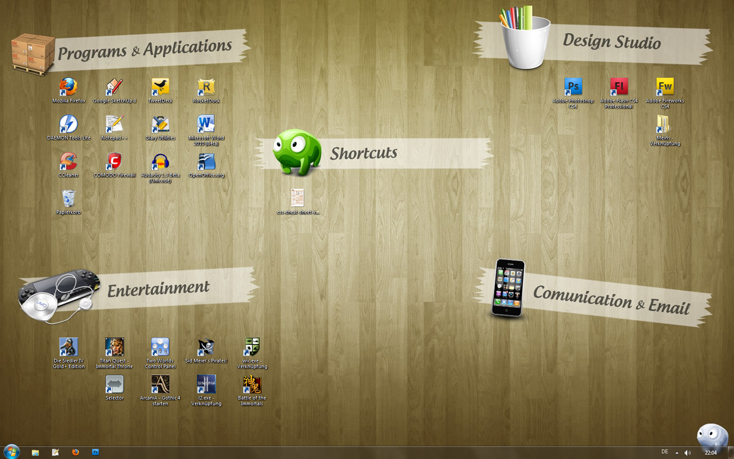Click the Sid Meier's Pirates! shortcut

206,347
